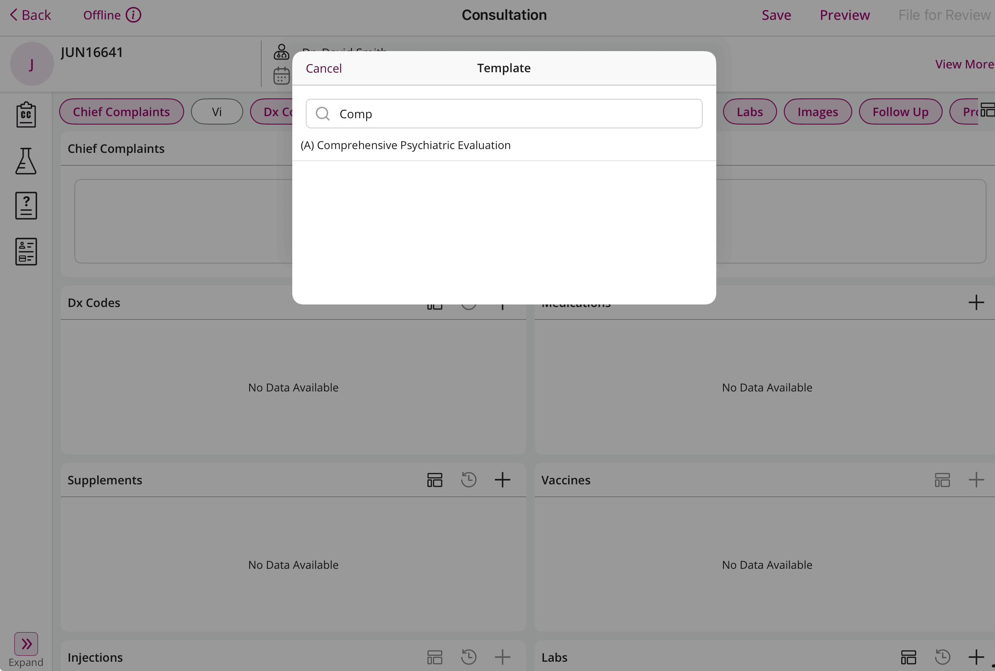
Task: Add a new medication with plus
Action: click(976, 302)
